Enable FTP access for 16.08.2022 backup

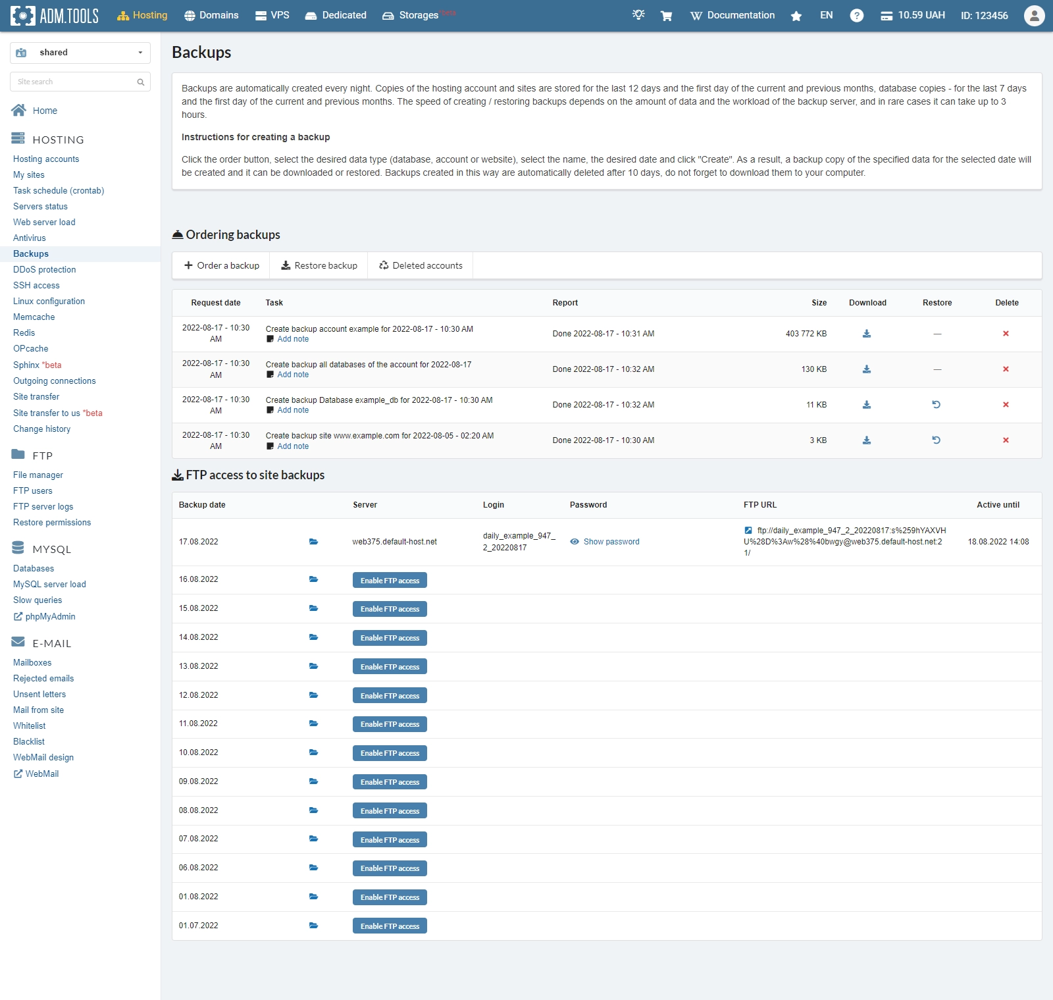(x=390, y=580)
